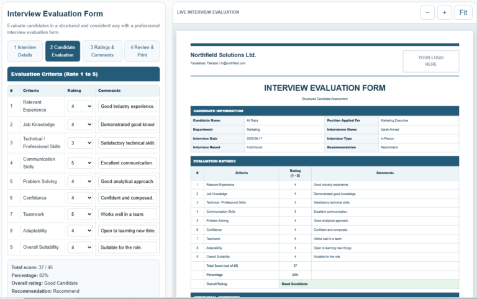Image resolution: width=477 pixels, height=299 pixels.
Task: Open Problem Solving rating dropdown
Action: (80, 181)
